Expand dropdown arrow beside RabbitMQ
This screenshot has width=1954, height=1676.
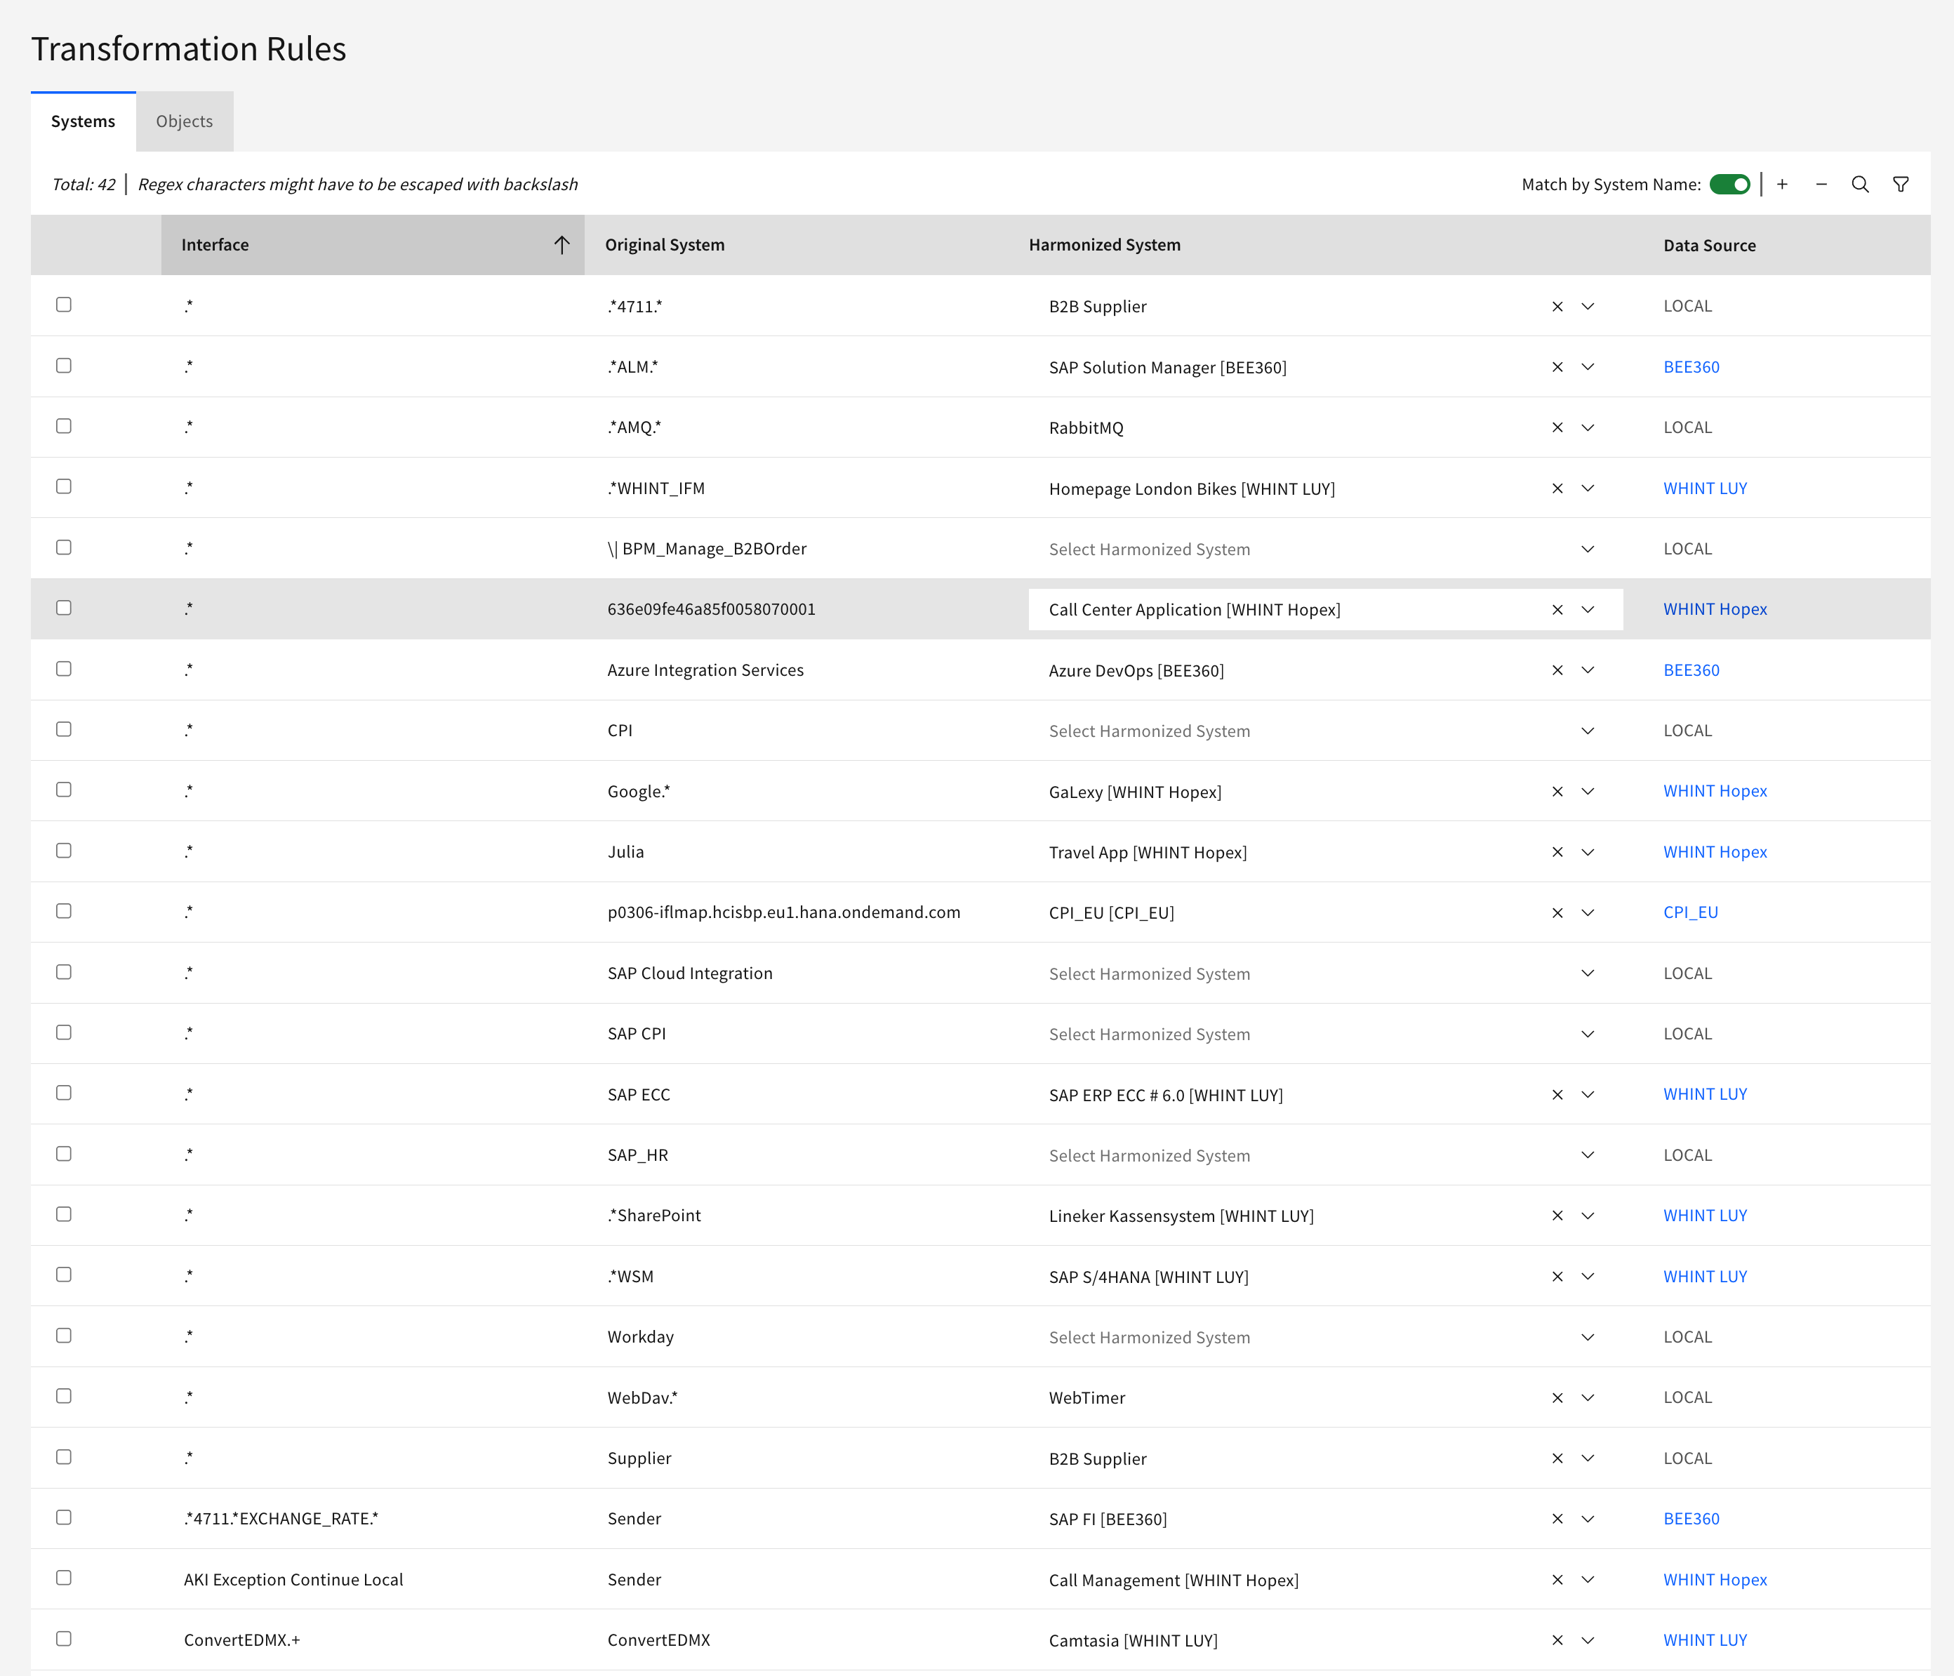(1588, 427)
